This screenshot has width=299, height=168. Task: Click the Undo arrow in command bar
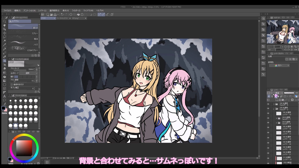(x=62, y=15)
